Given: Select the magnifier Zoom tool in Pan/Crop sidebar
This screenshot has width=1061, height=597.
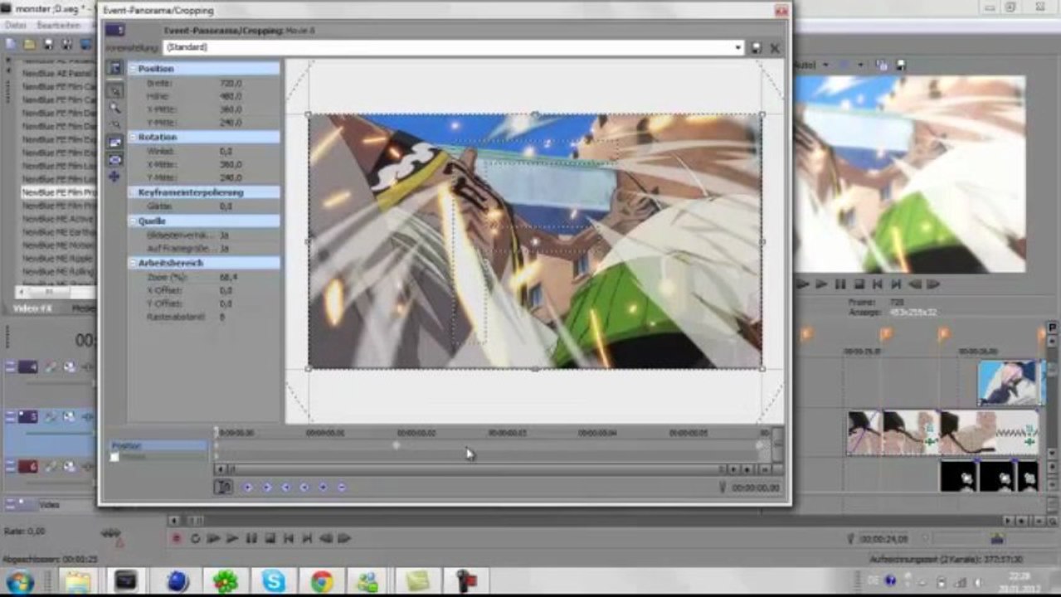Looking at the screenshot, I should pyautogui.click(x=115, y=108).
